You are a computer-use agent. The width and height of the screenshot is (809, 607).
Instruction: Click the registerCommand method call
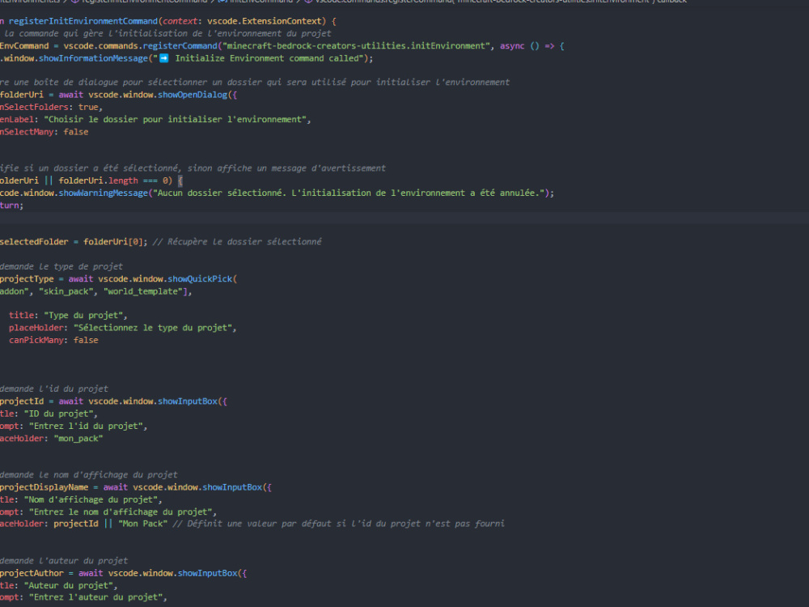(180, 46)
